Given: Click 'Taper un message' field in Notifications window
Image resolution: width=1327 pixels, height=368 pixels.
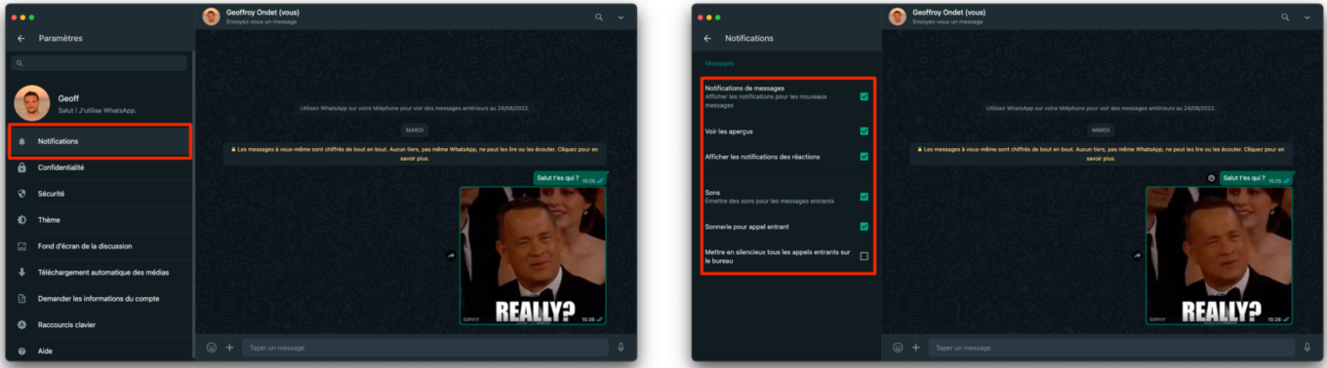Looking at the screenshot, I should tap(1111, 348).
